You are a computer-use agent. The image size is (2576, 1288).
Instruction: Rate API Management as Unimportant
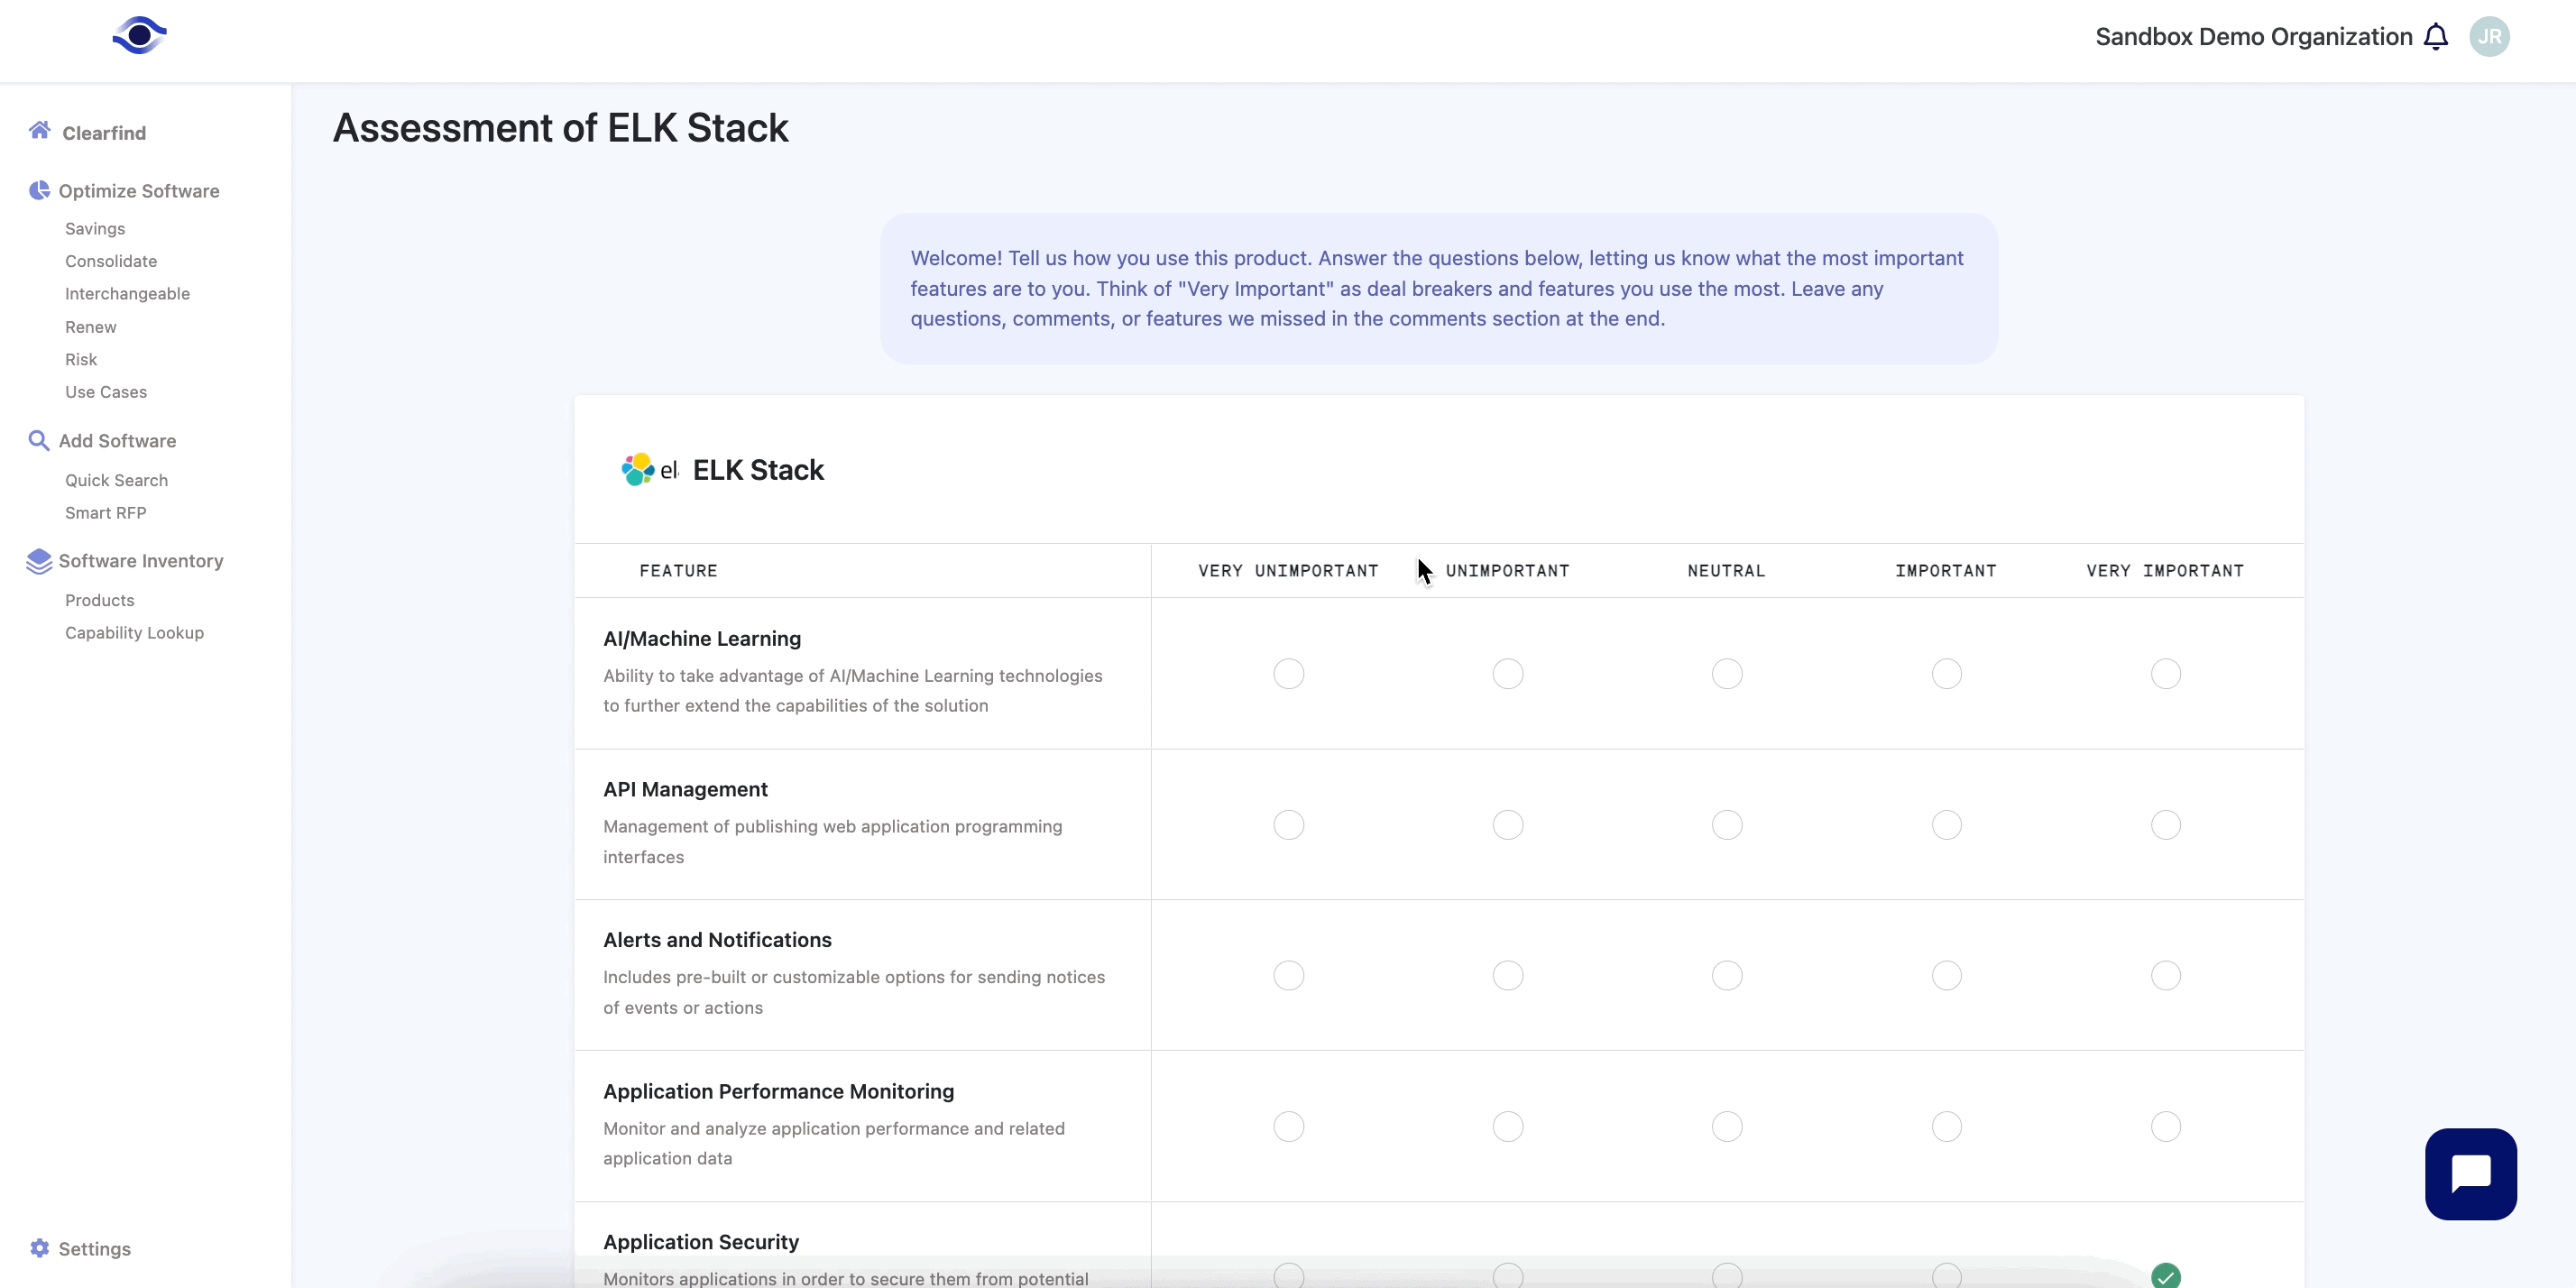coord(1507,825)
